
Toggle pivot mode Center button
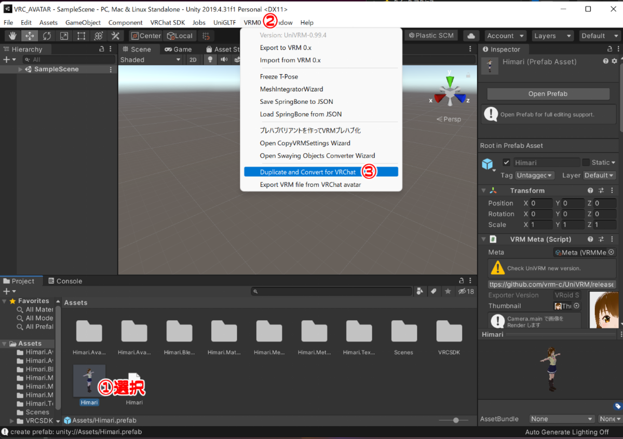coord(146,36)
